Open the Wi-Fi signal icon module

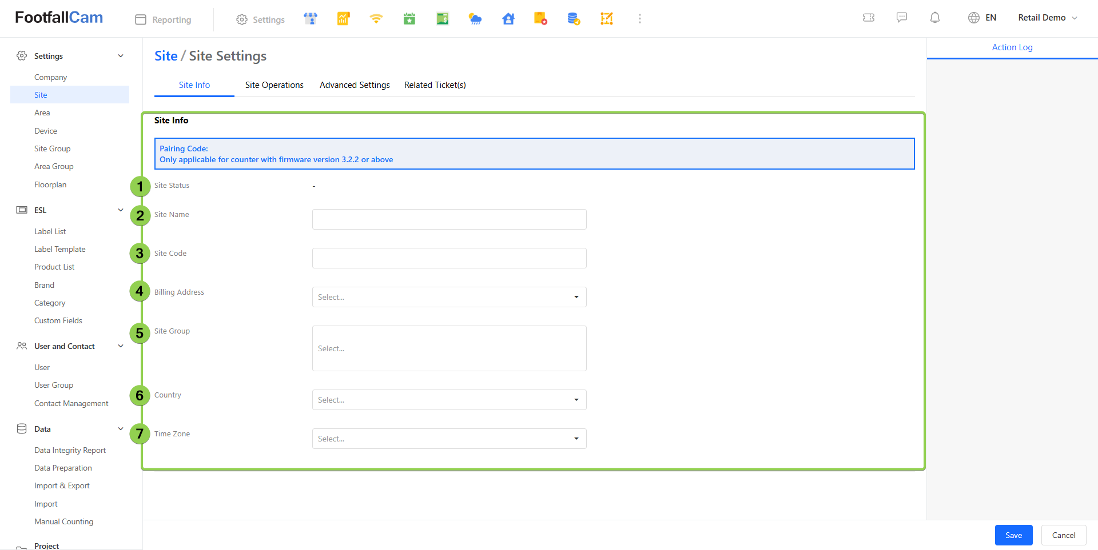[376, 19]
